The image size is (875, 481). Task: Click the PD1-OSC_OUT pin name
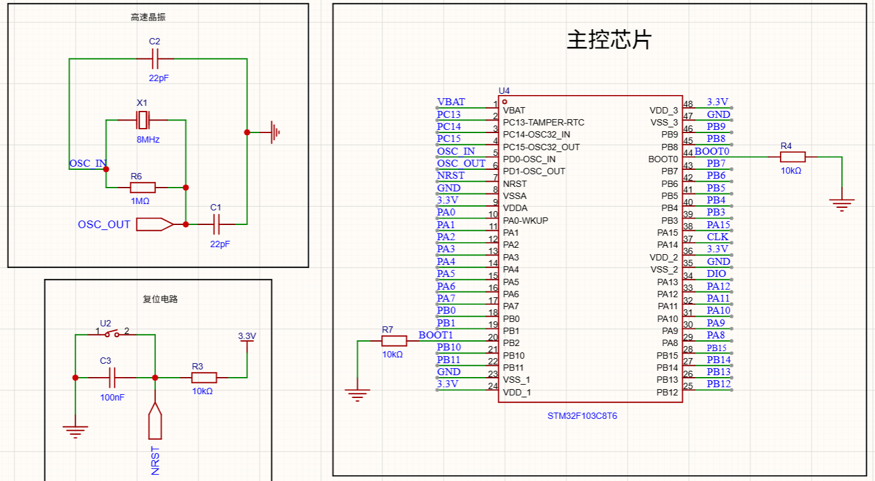coord(534,171)
